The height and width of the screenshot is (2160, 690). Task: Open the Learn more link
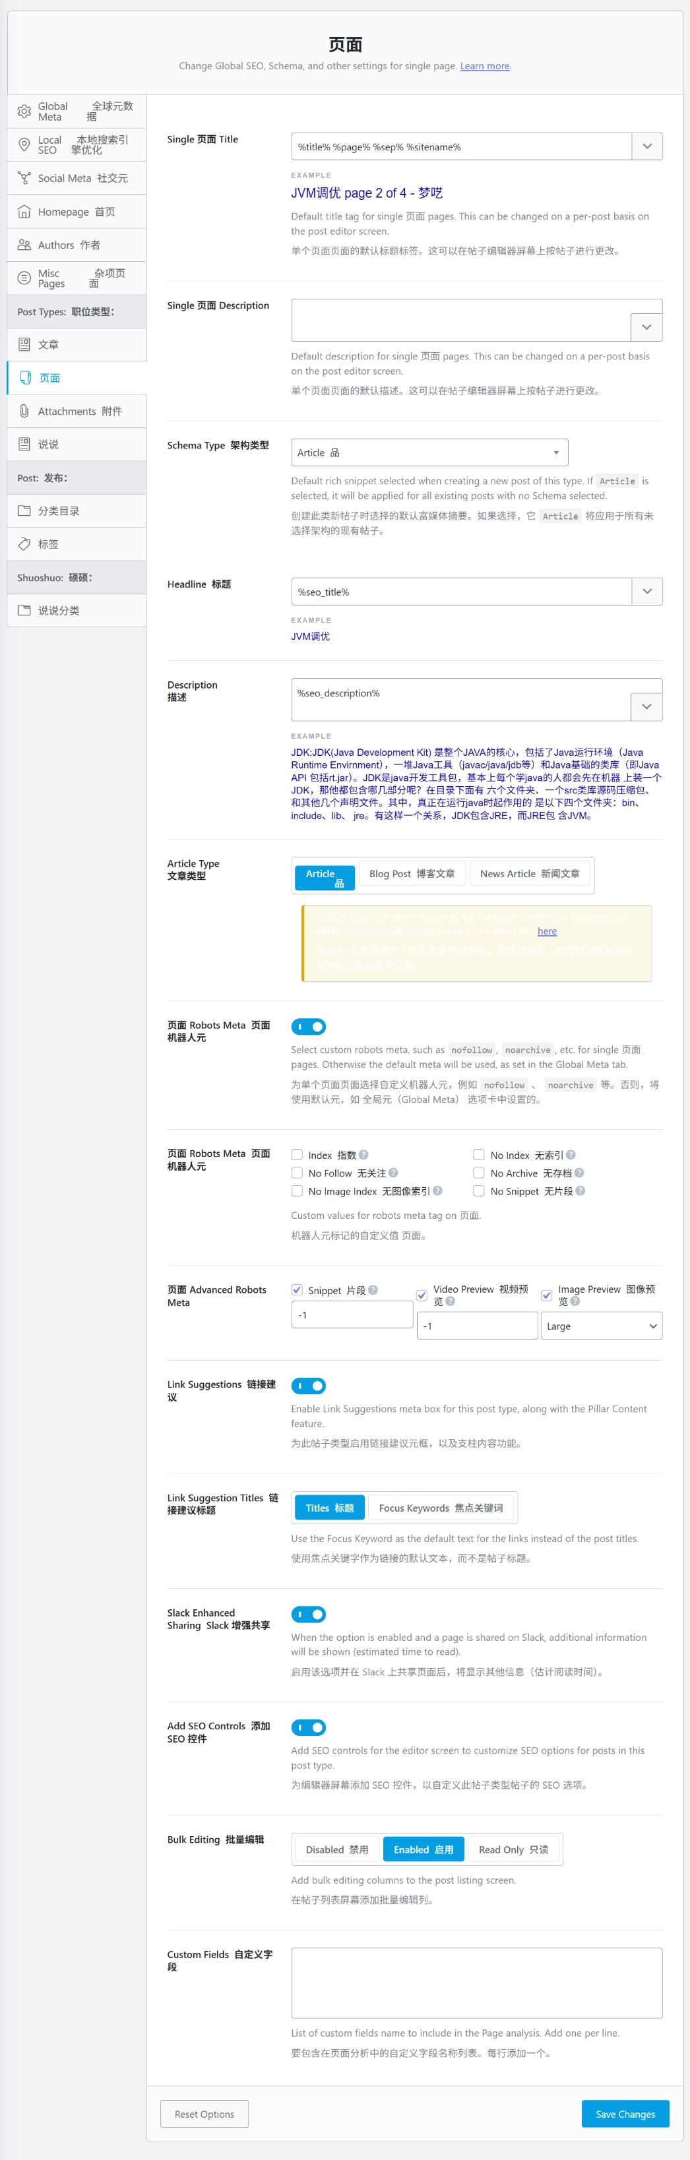coord(485,66)
